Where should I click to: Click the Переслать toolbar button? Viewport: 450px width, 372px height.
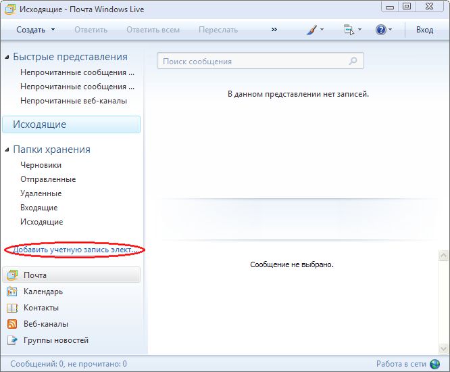coord(218,30)
